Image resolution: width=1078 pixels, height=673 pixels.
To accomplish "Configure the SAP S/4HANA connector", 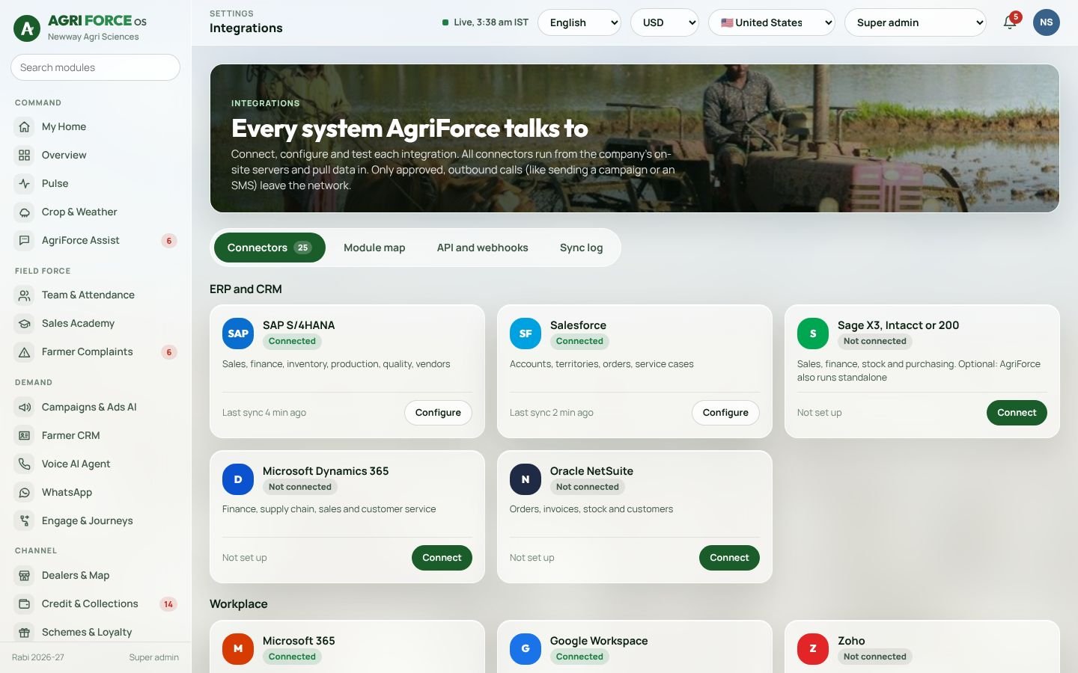I will click(438, 413).
